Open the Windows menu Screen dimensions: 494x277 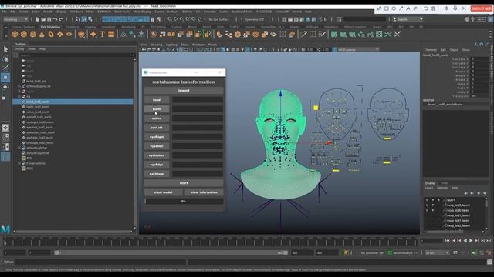tap(76, 12)
